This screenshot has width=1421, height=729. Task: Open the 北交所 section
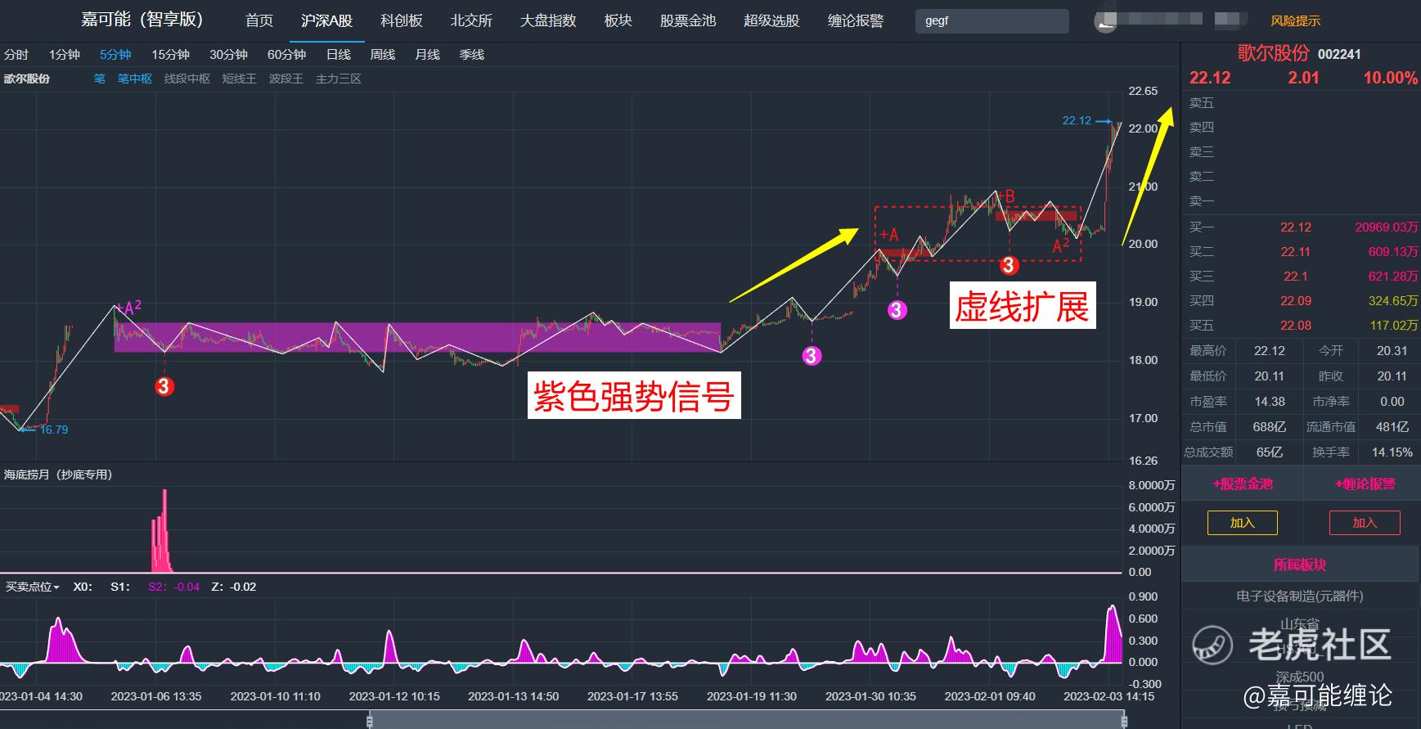pos(471,20)
